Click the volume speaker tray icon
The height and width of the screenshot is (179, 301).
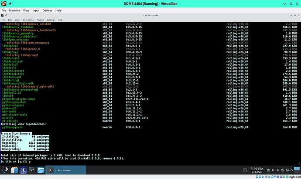[x=273, y=170]
